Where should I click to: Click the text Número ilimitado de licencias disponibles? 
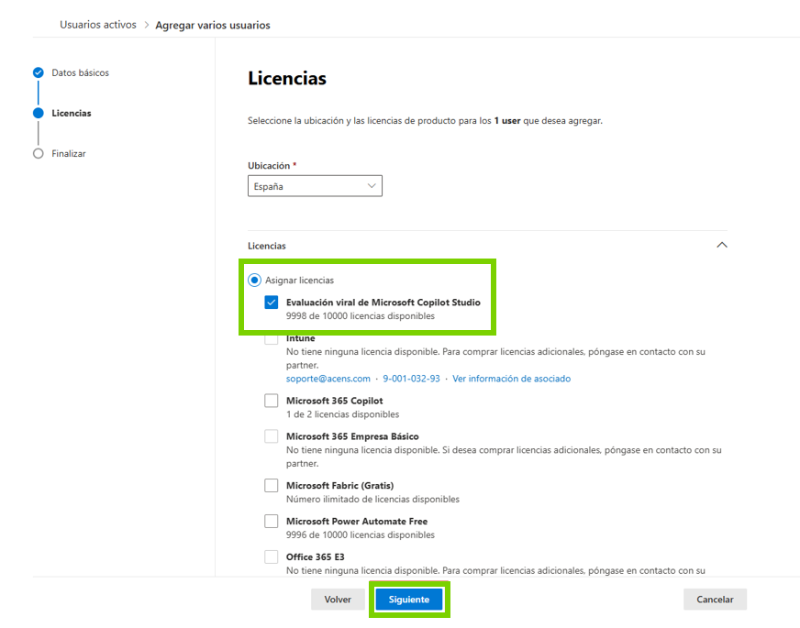coord(372,499)
